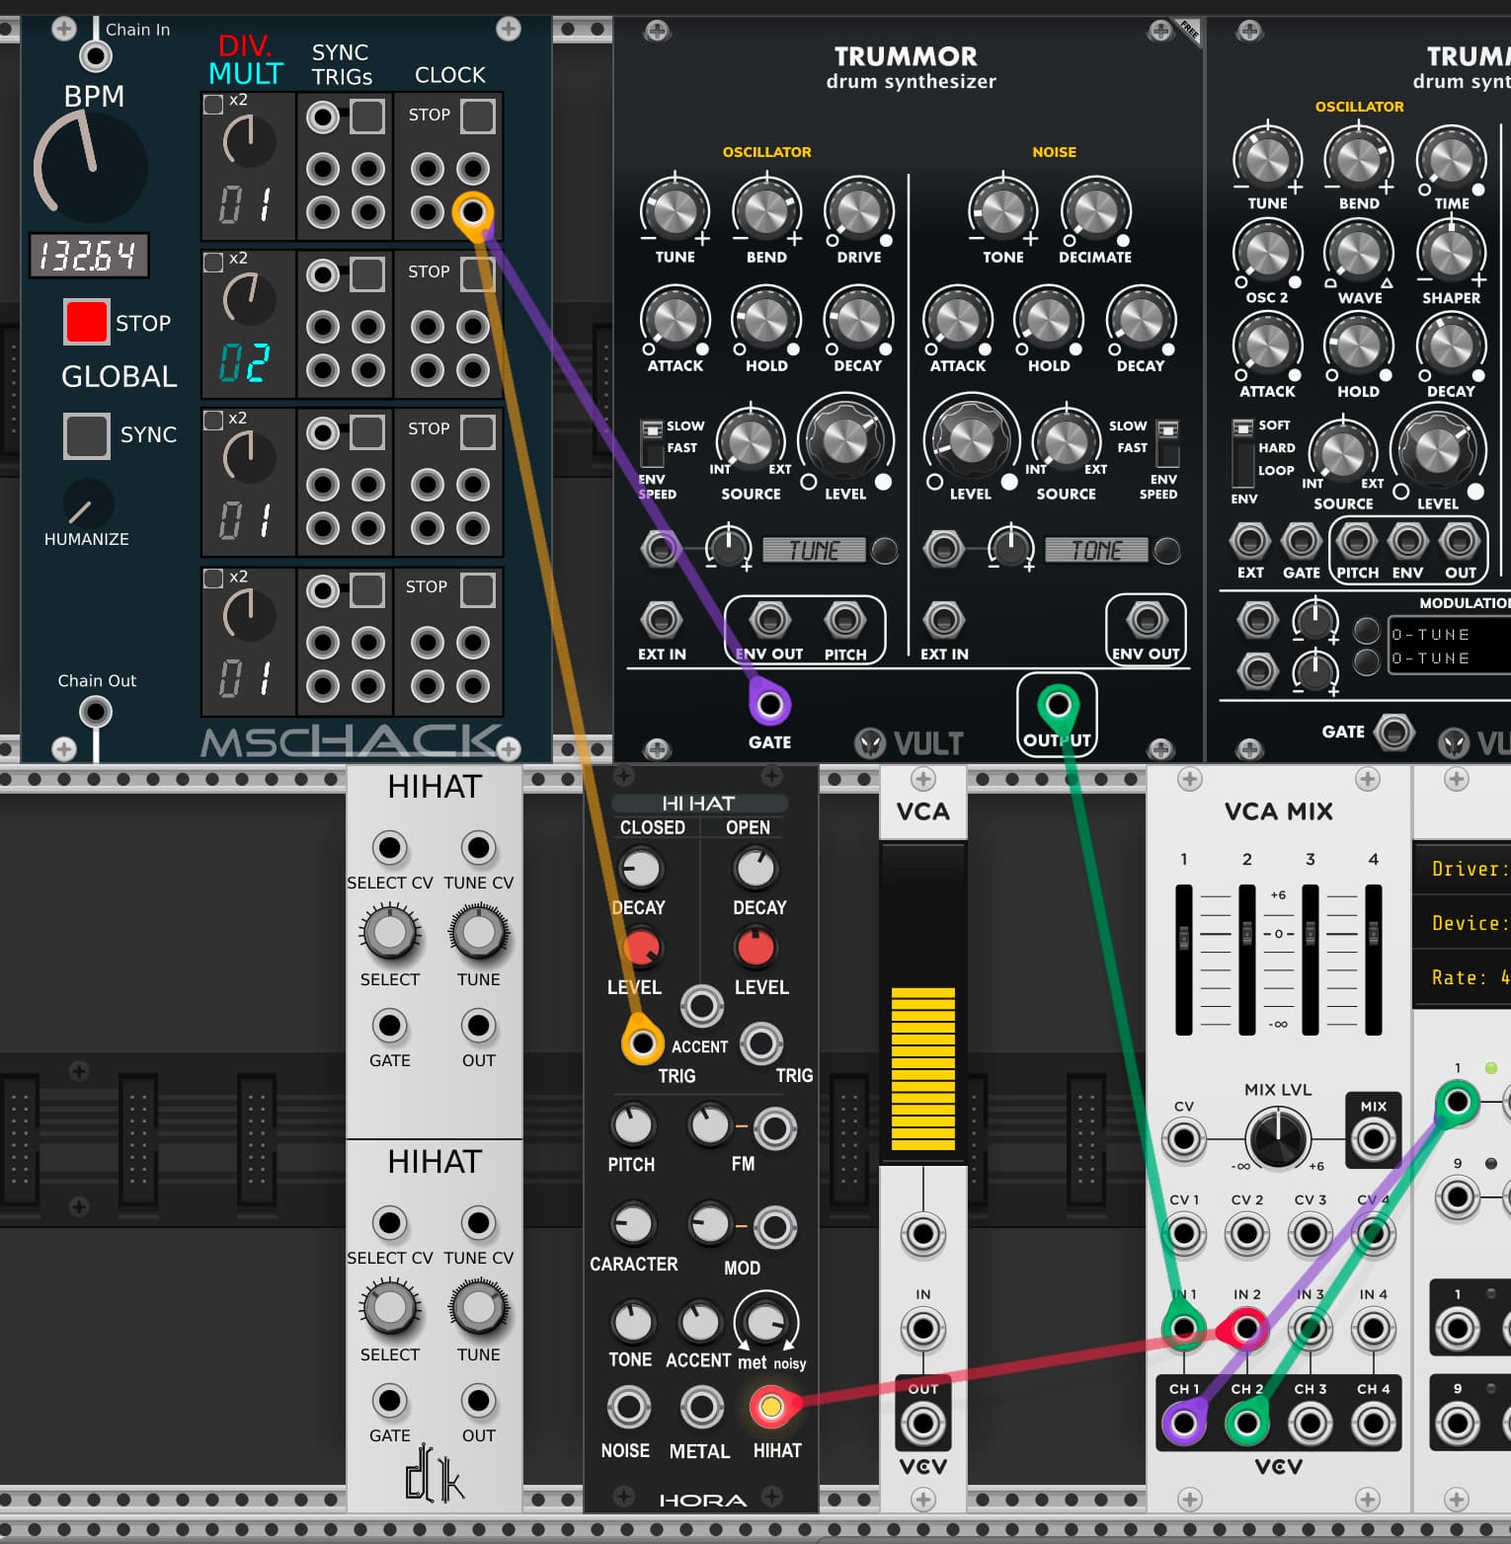Click the Hora HIHAT output jack
The width and height of the screenshot is (1511, 1544).
tap(771, 1407)
